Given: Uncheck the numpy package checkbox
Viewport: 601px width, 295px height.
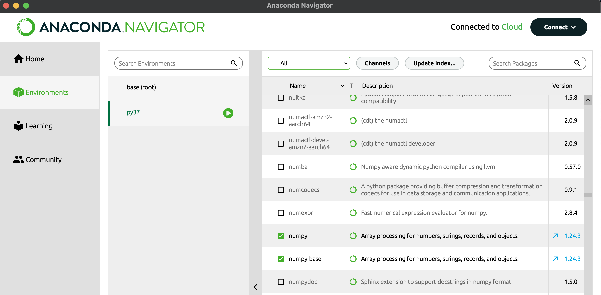Looking at the screenshot, I should 281,236.
